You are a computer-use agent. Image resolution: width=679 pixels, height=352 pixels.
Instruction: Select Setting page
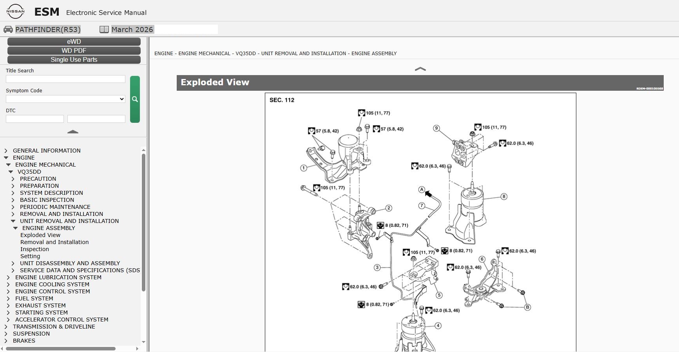(30, 256)
